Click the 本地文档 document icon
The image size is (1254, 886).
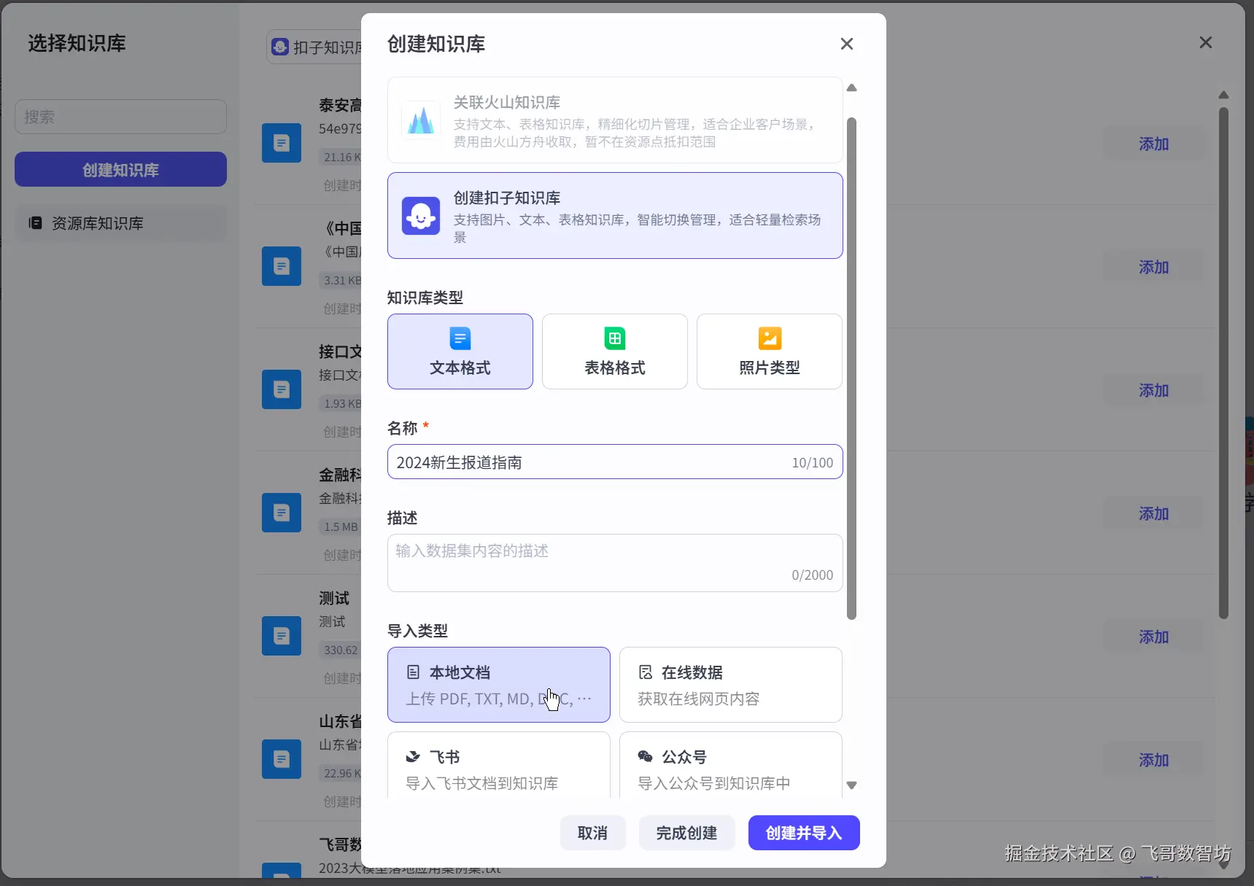[414, 672]
